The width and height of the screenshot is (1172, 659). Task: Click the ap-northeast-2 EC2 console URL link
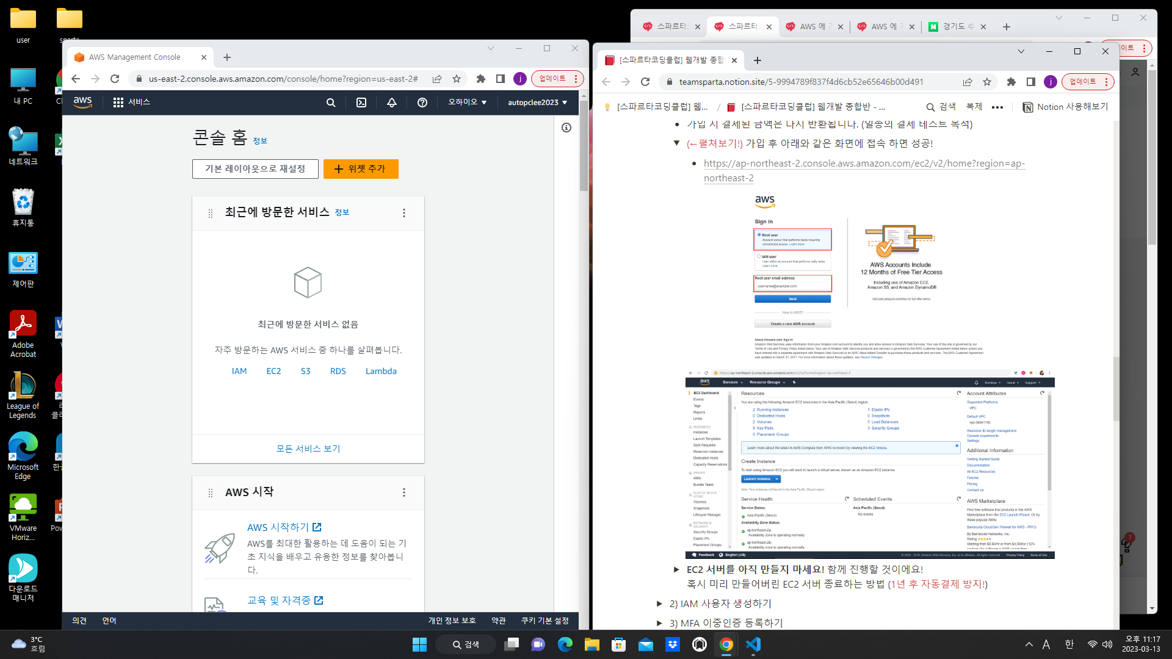864,171
